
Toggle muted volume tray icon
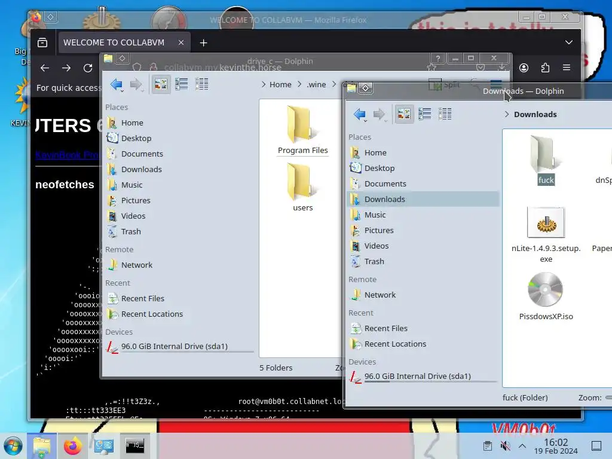click(x=505, y=446)
